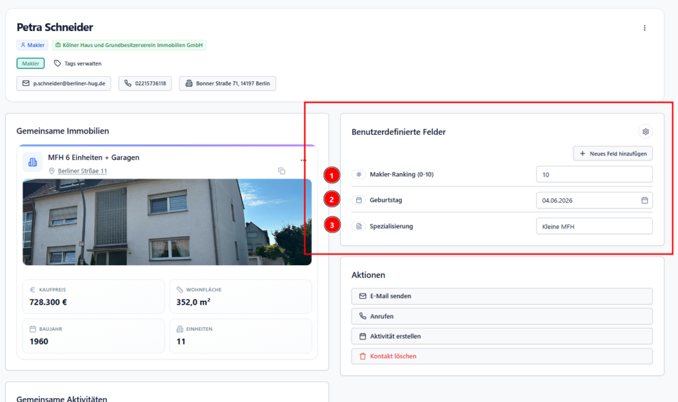
Task: Open the three-dot menu on the property card
Action: pyautogui.click(x=303, y=160)
